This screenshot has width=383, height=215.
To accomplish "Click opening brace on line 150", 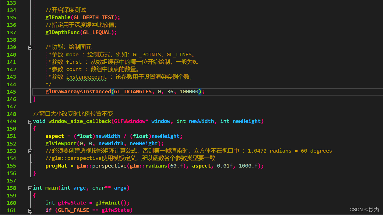I will click(34, 128).
